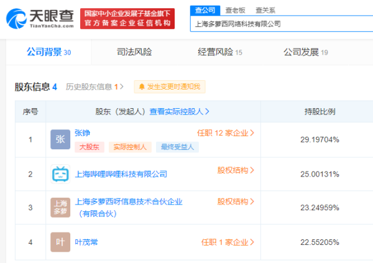This screenshot has height=263, width=373.
Task: Click the red 国家中小企业发展子基金 banner
Action: (x=127, y=19)
